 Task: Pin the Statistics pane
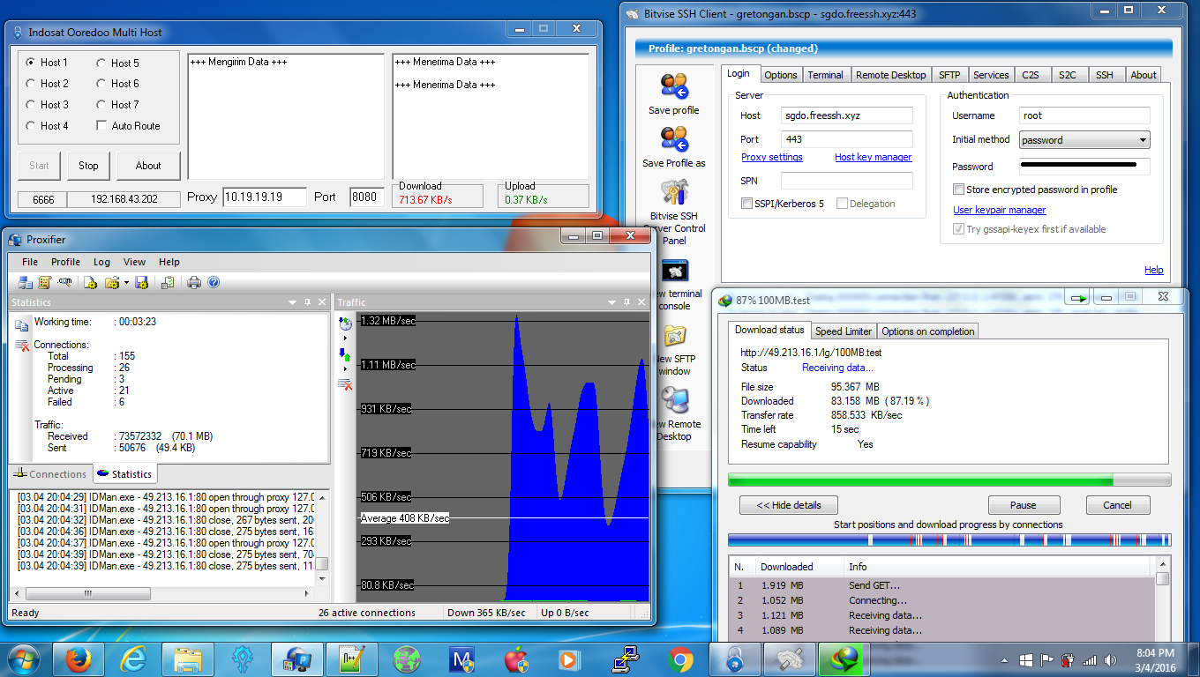tap(308, 302)
